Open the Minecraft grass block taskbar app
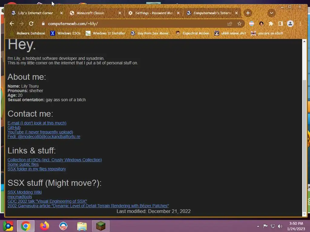 (x=101, y=226)
